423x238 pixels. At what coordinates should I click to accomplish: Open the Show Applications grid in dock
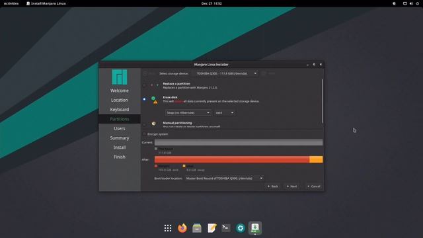click(x=168, y=228)
